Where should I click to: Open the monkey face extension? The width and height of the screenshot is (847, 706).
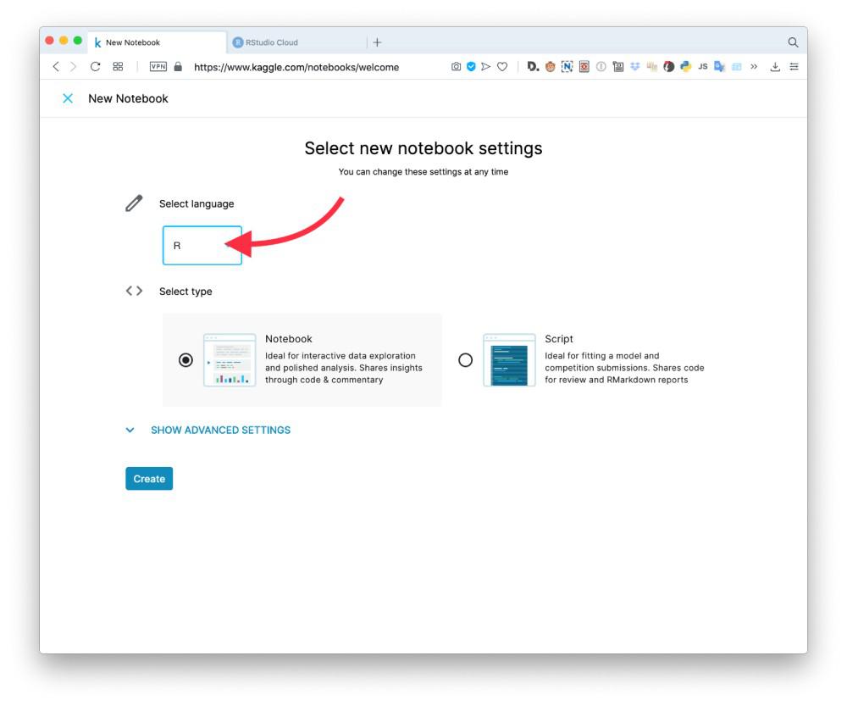pos(550,66)
